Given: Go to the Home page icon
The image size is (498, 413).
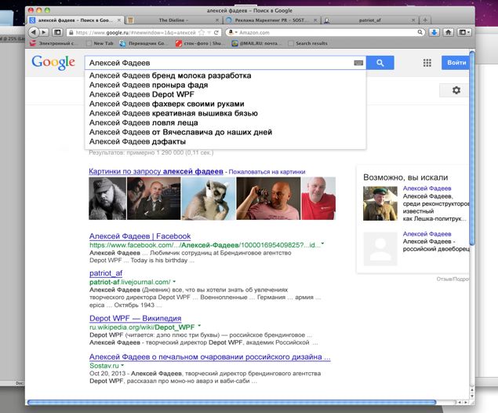Looking at the screenshot, I should pyautogui.click(x=448, y=32).
